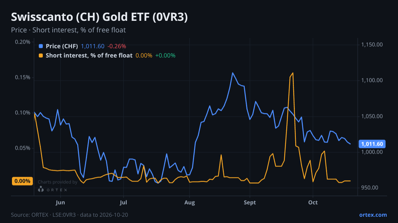Click the orange Short interest legend marker
This screenshot has width=398, height=223.
pyautogui.click(x=41, y=56)
